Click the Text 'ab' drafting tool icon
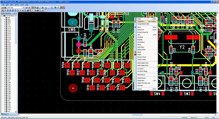Viewport: 219px width, 119px height. [23, 10]
